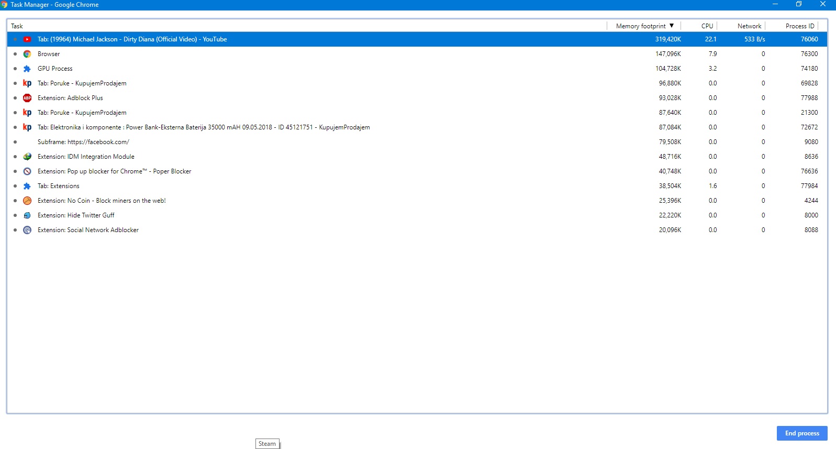The image size is (836, 449).
Task: Click process ID 76060
Action: click(x=809, y=39)
